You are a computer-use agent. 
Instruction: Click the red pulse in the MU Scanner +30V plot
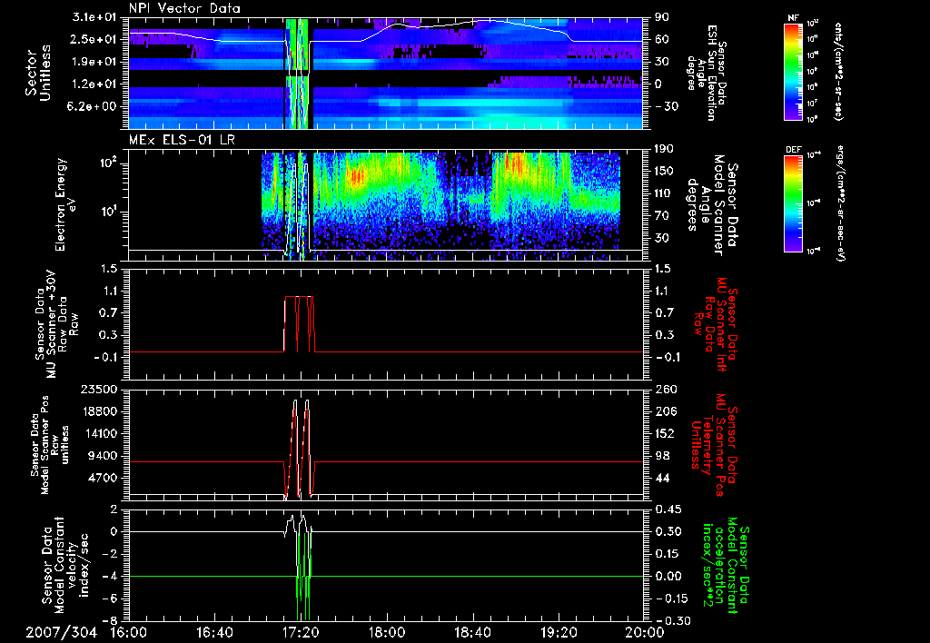click(300, 324)
